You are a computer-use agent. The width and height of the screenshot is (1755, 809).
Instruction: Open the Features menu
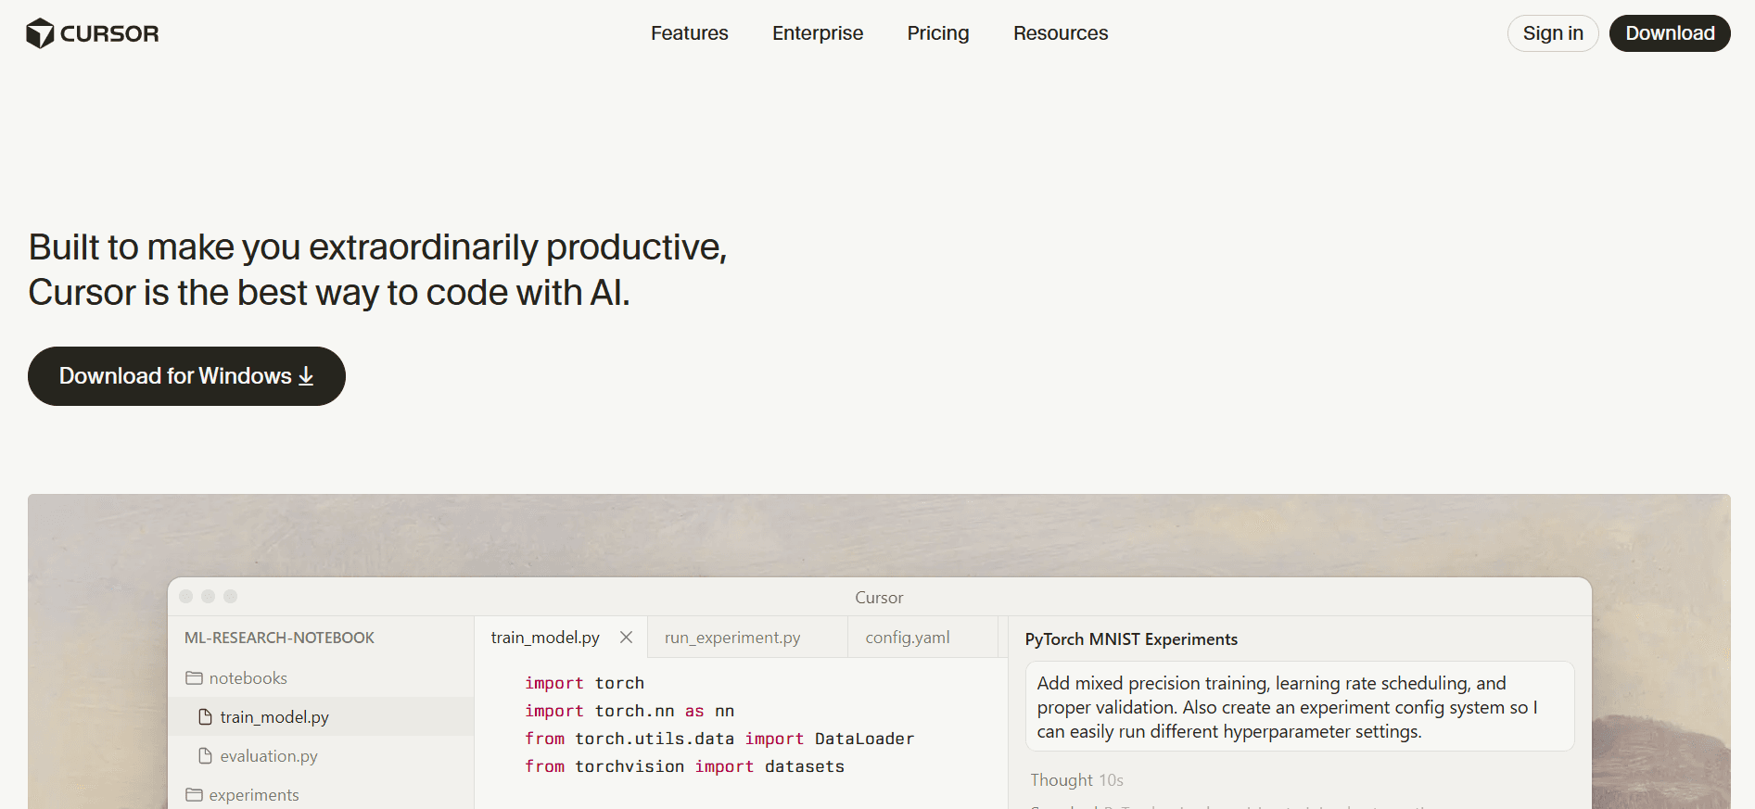(689, 33)
